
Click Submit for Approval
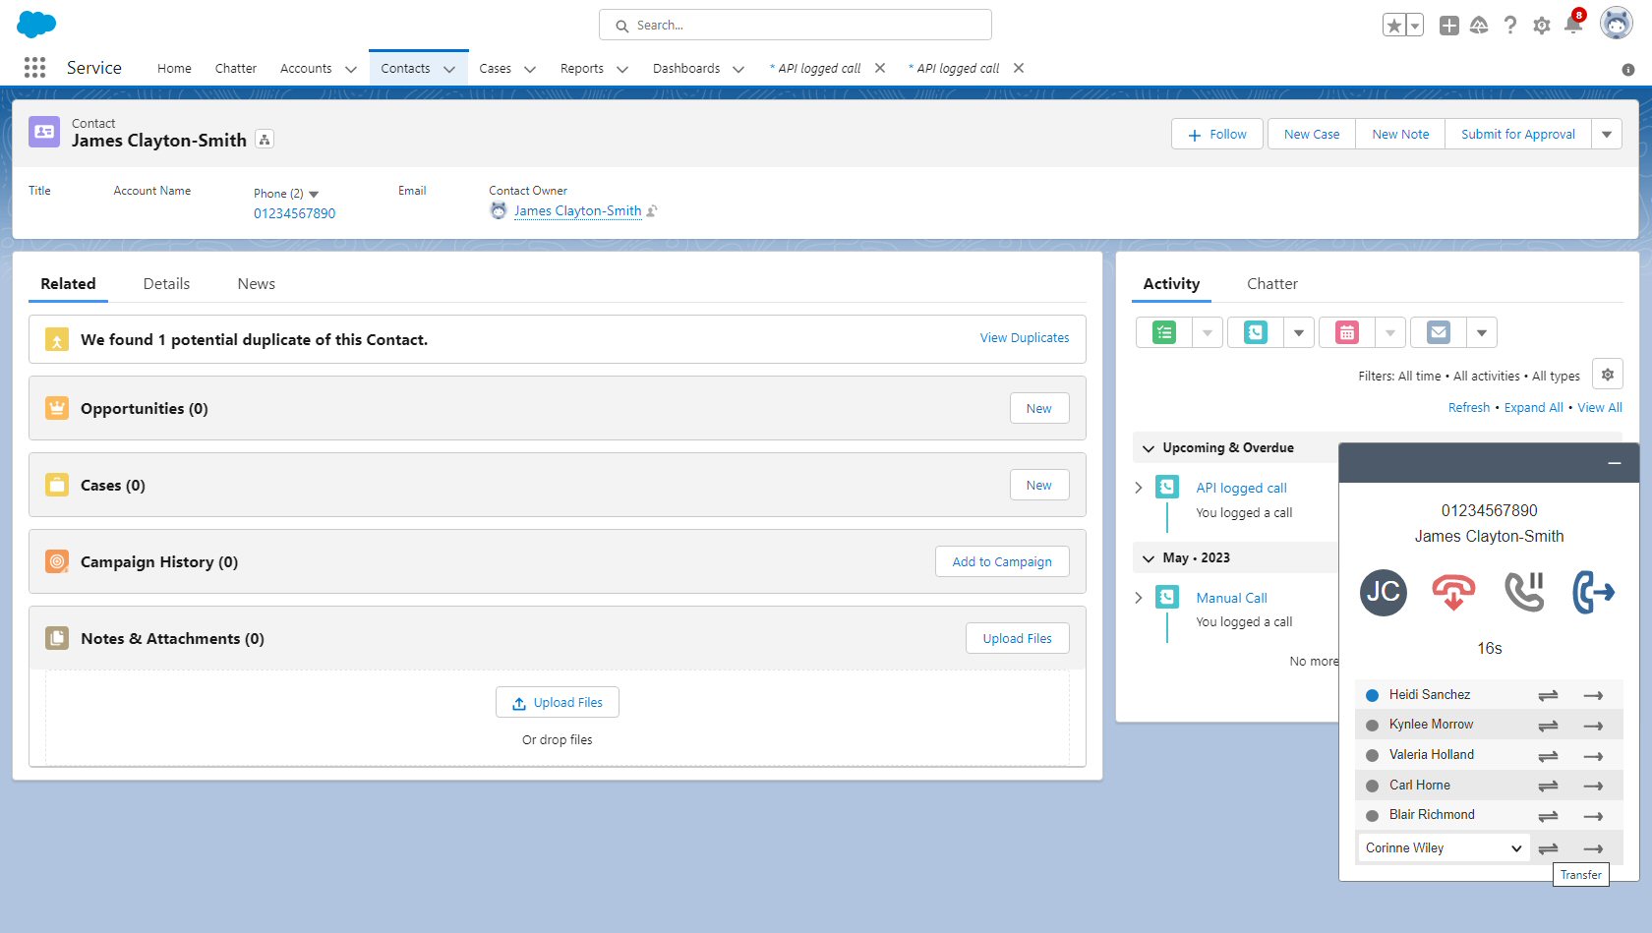1517,134
